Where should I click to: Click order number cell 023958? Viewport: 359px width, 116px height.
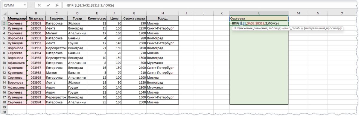[36, 23]
